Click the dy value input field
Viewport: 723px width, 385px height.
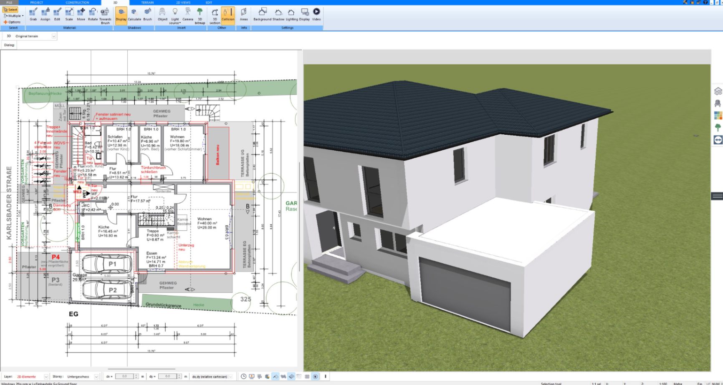click(167, 376)
